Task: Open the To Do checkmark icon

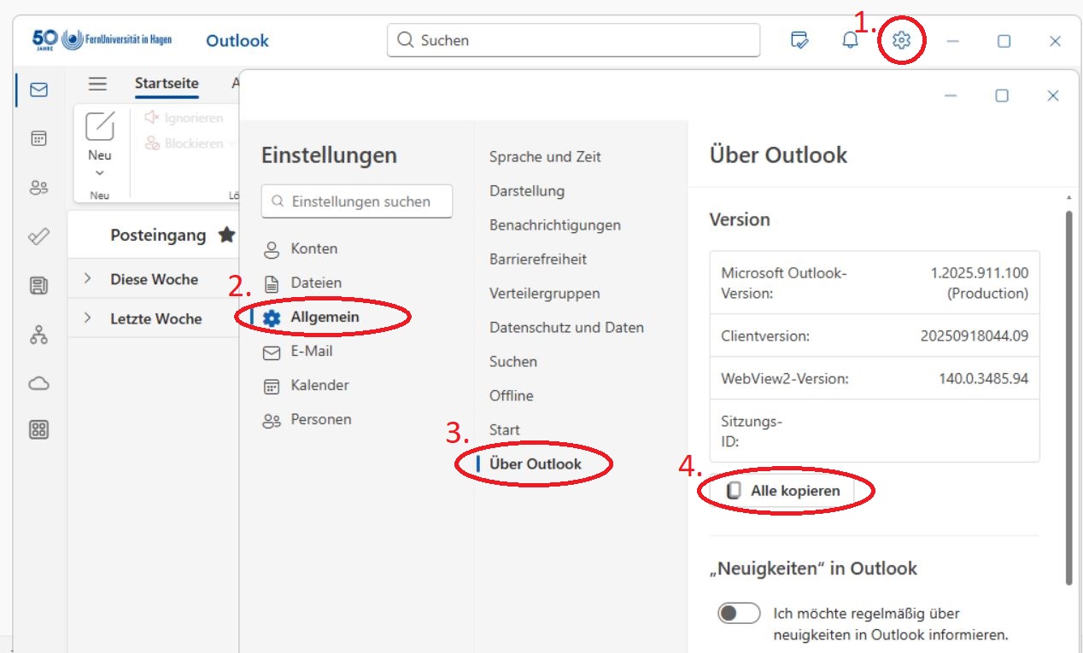Action: click(x=38, y=236)
